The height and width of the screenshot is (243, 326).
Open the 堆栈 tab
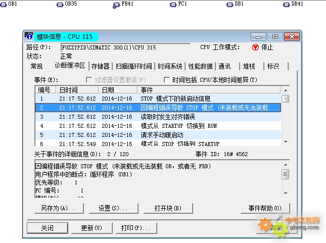(252, 66)
